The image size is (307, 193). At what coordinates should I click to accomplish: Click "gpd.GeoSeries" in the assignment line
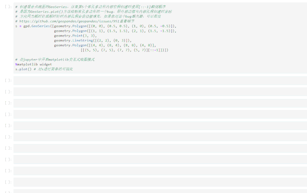click(x=37, y=26)
